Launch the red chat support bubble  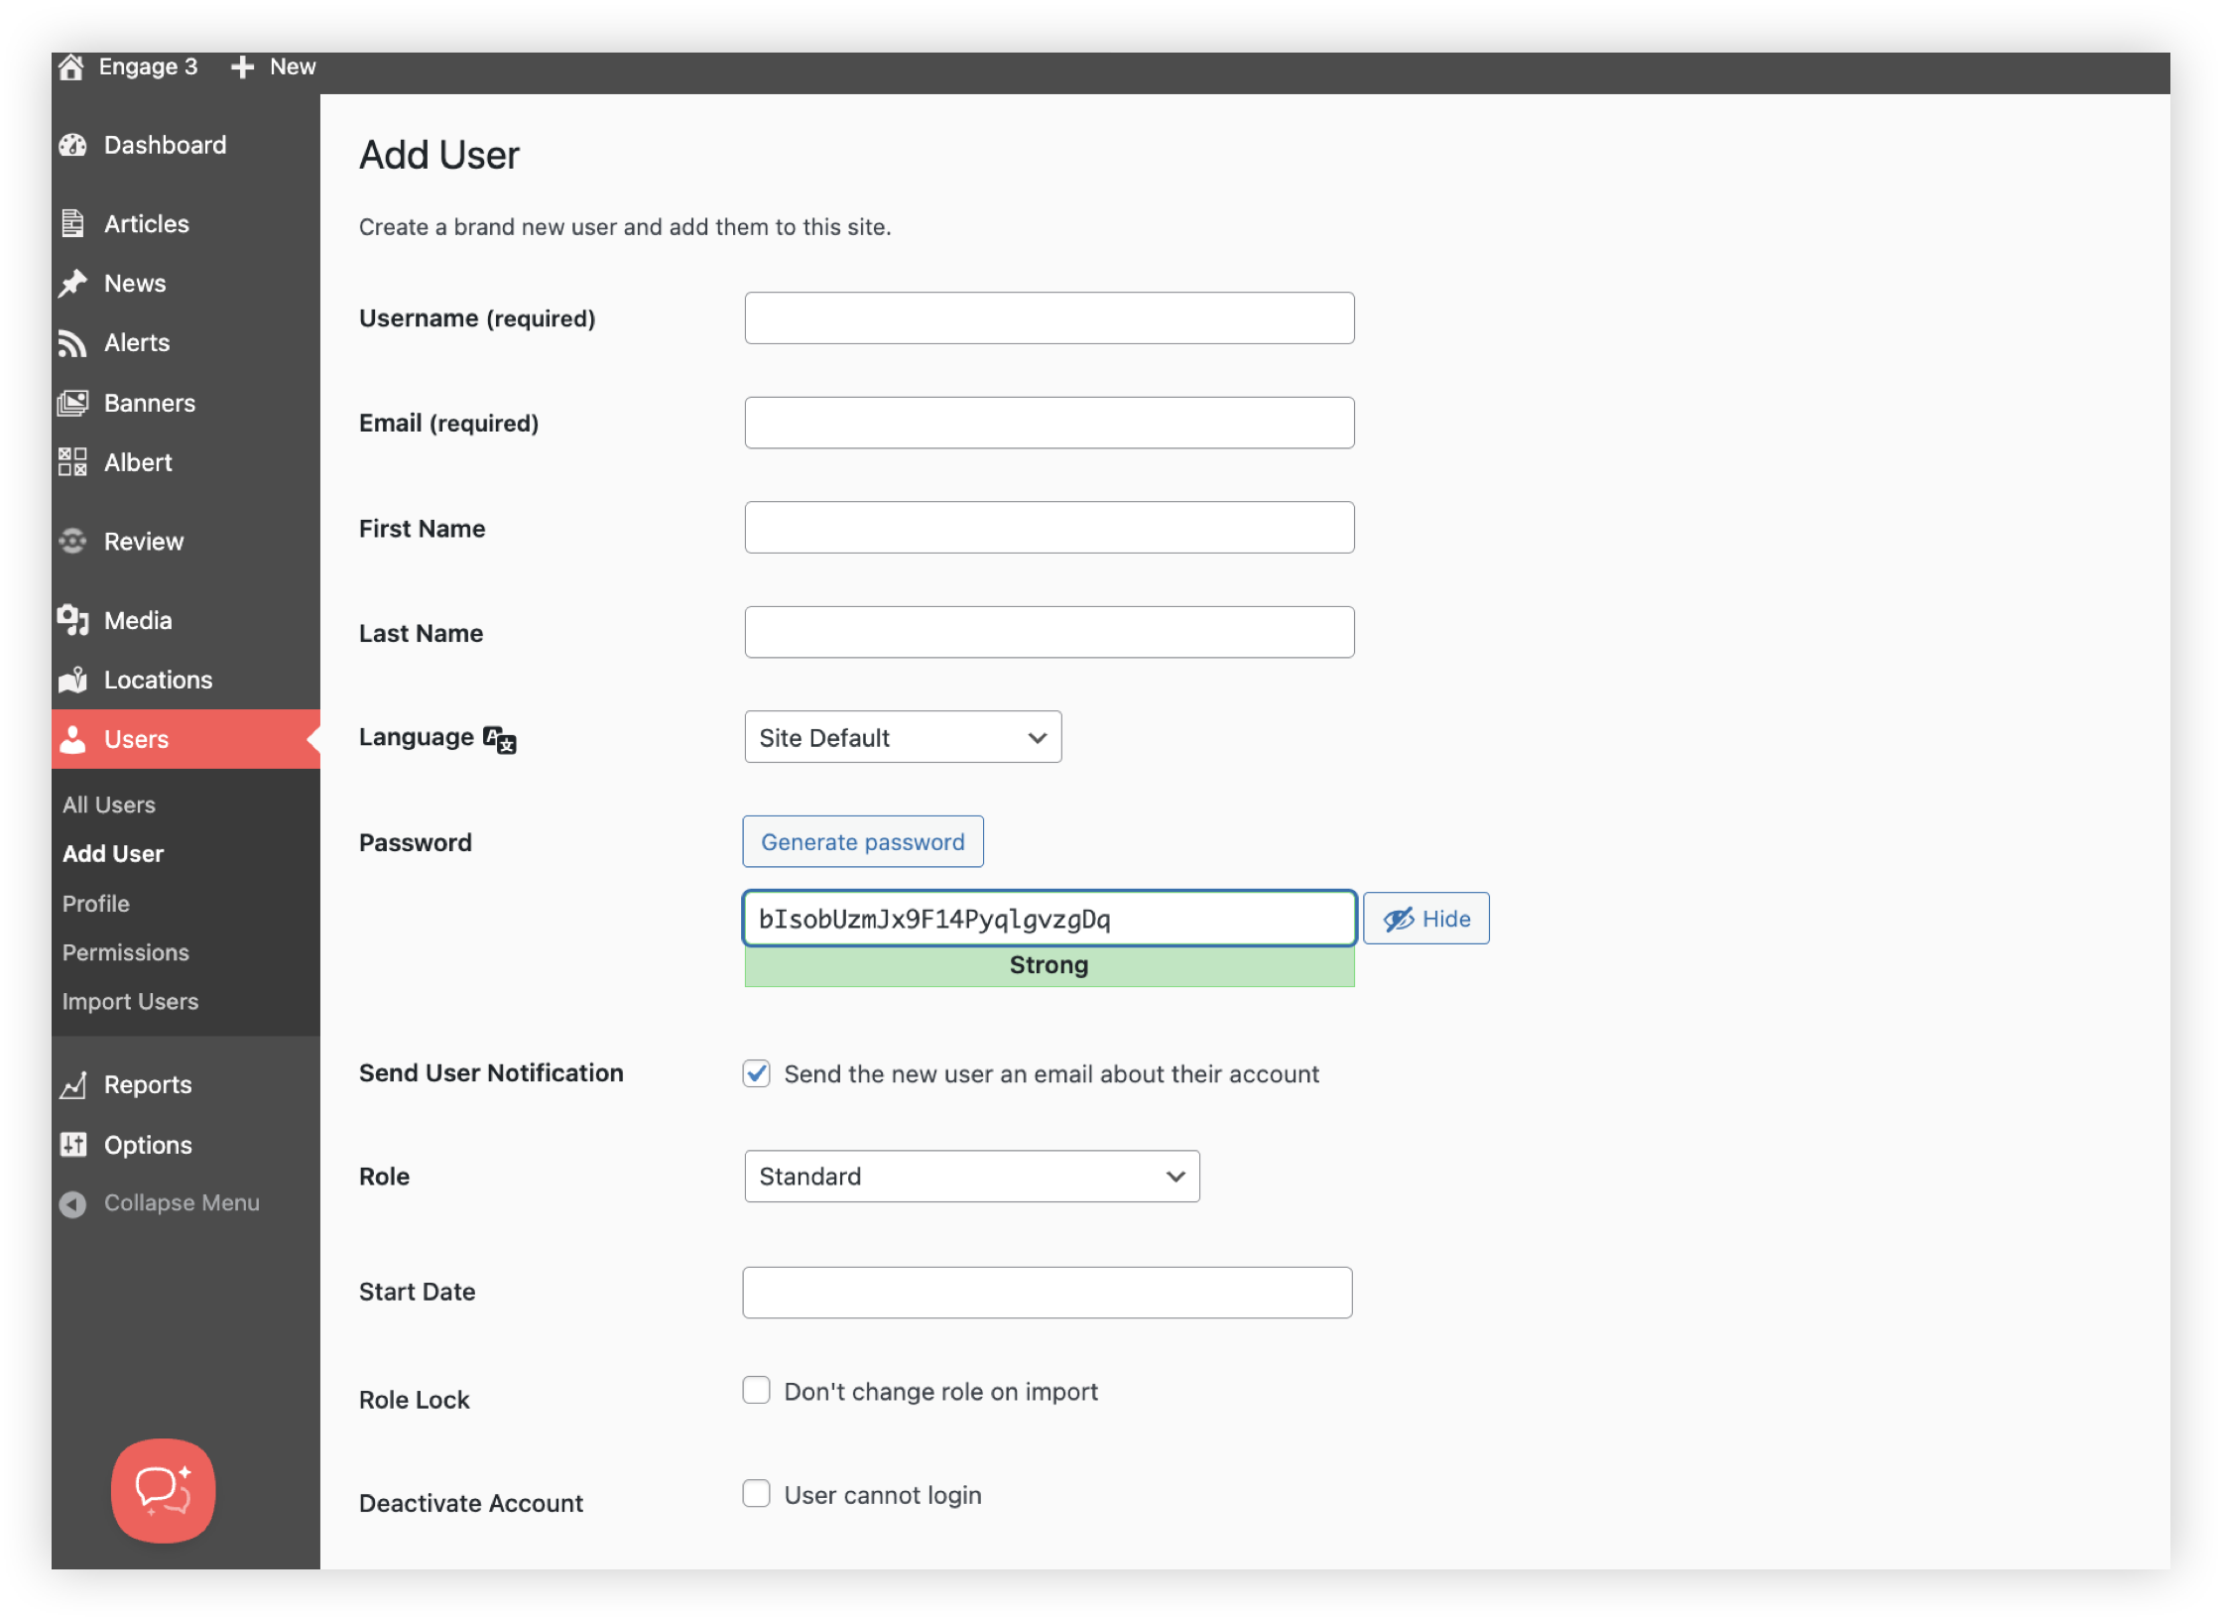point(163,1490)
